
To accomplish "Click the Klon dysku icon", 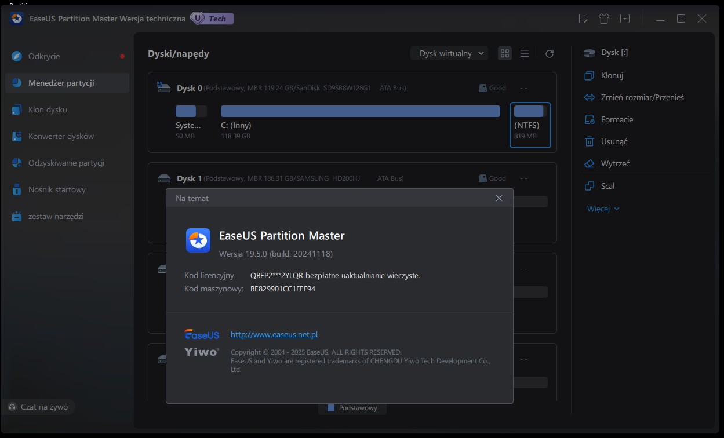I will pyautogui.click(x=17, y=110).
